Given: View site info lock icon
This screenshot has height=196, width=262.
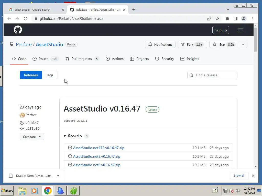Looking at the screenshot, I should pyautogui.click(x=36, y=19).
